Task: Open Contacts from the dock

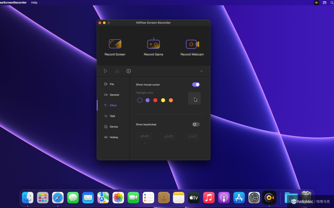Action: (x=164, y=198)
